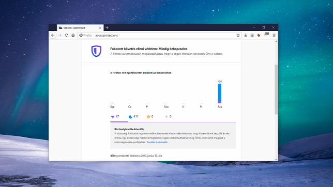Viewport: 333px width, 187px height.
Task: Click the Közösségimédia-követők heading text
Action: pyautogui.click(x=129, y=129)
